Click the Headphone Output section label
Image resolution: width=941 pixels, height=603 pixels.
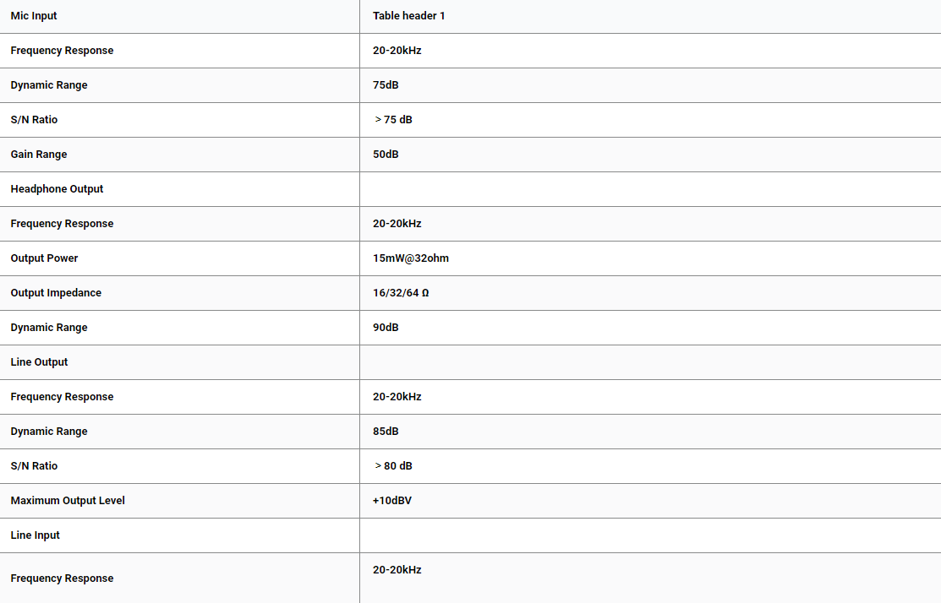pyautogui.click(x=57, y=189)
